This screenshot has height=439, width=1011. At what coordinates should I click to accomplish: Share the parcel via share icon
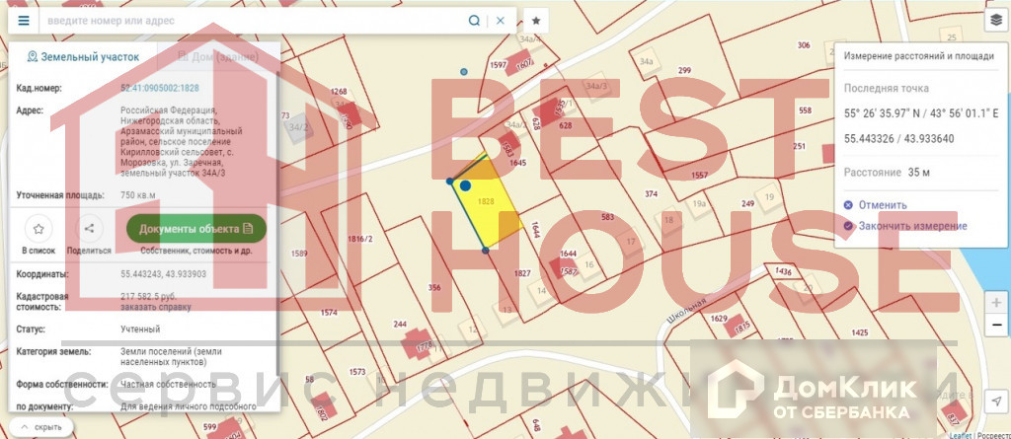pos(90,228)
